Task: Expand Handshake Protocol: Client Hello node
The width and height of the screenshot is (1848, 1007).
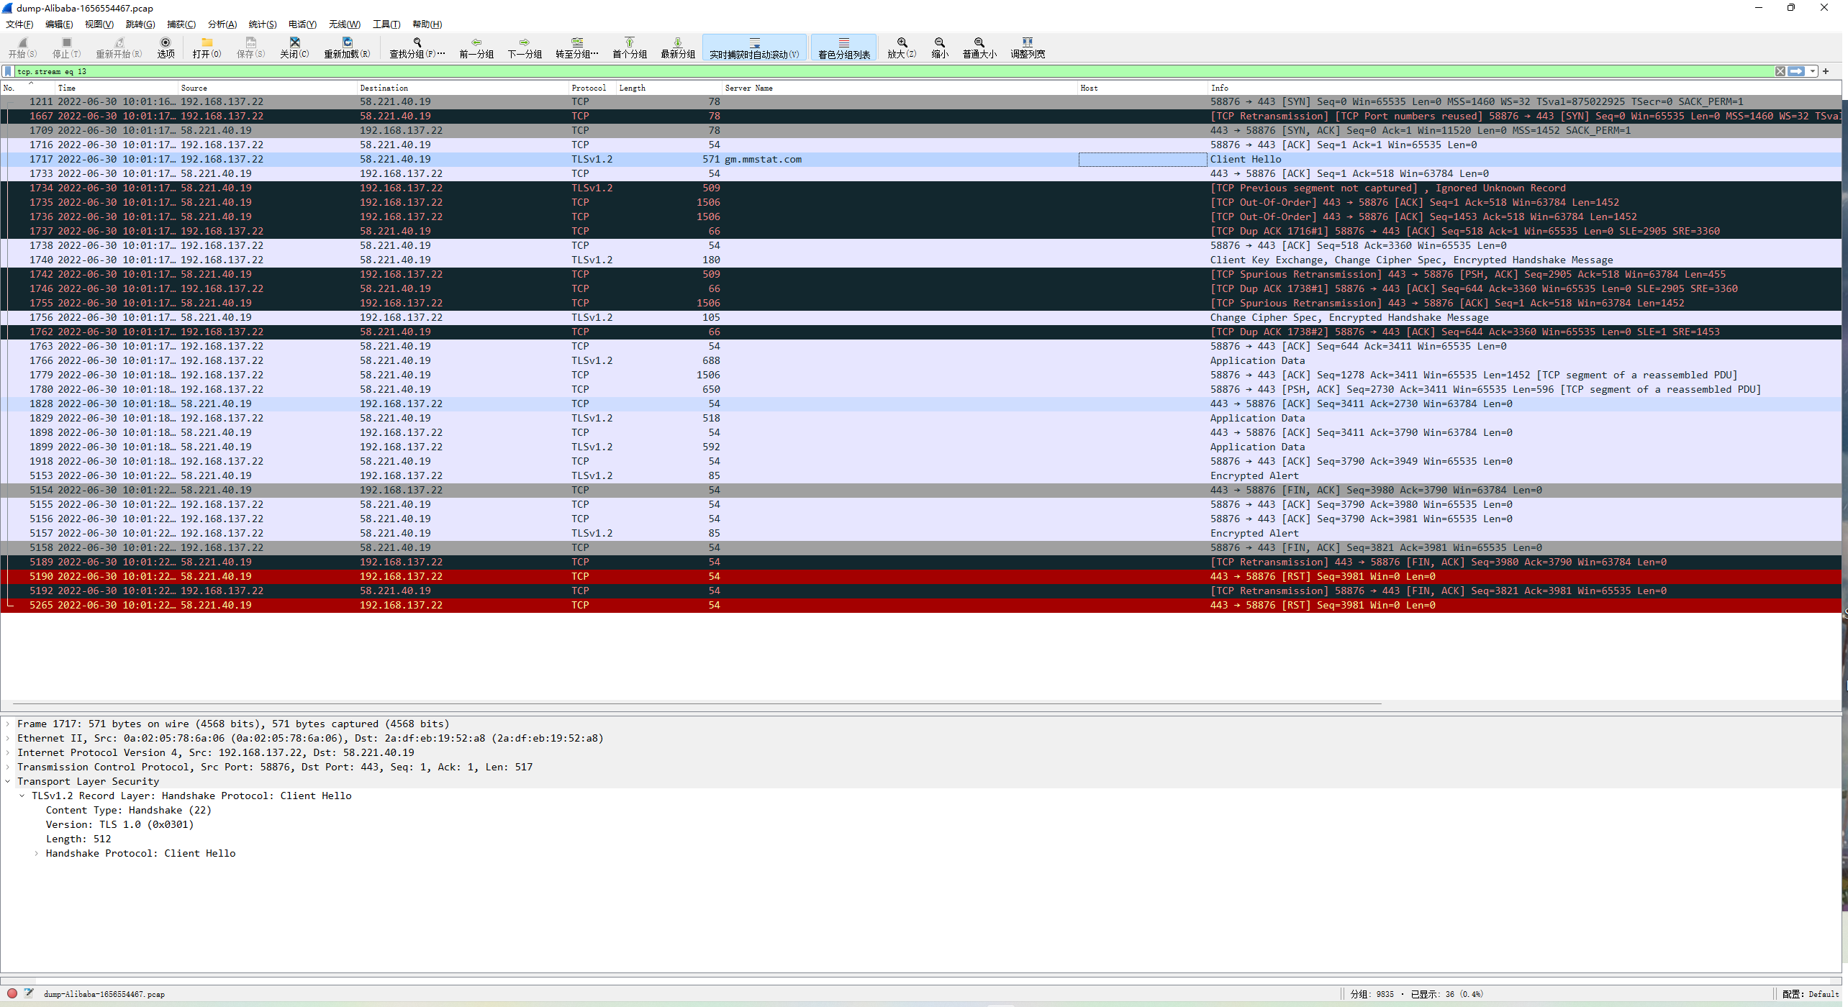Action: click(37, 853)
